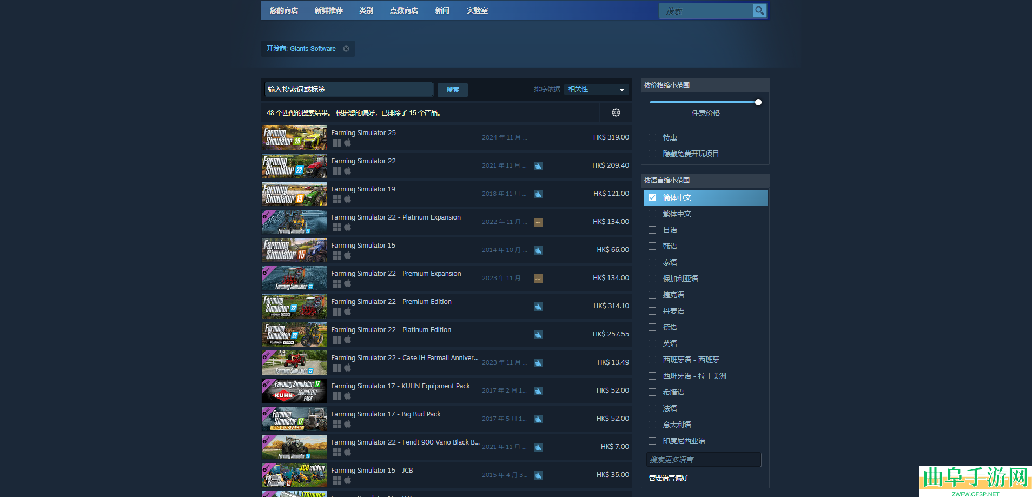The width and height of the screenshot is (1032, 497).
Task: Click Windows platform icon under Farming Simulator 25
Action: coord(337,143)
